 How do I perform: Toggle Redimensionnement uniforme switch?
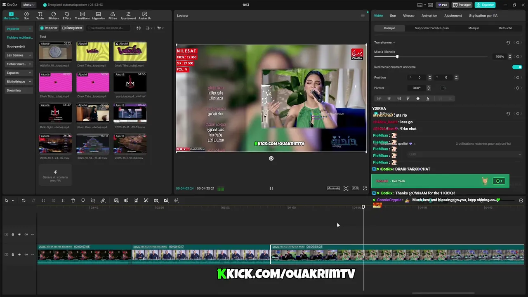point(517,67)
